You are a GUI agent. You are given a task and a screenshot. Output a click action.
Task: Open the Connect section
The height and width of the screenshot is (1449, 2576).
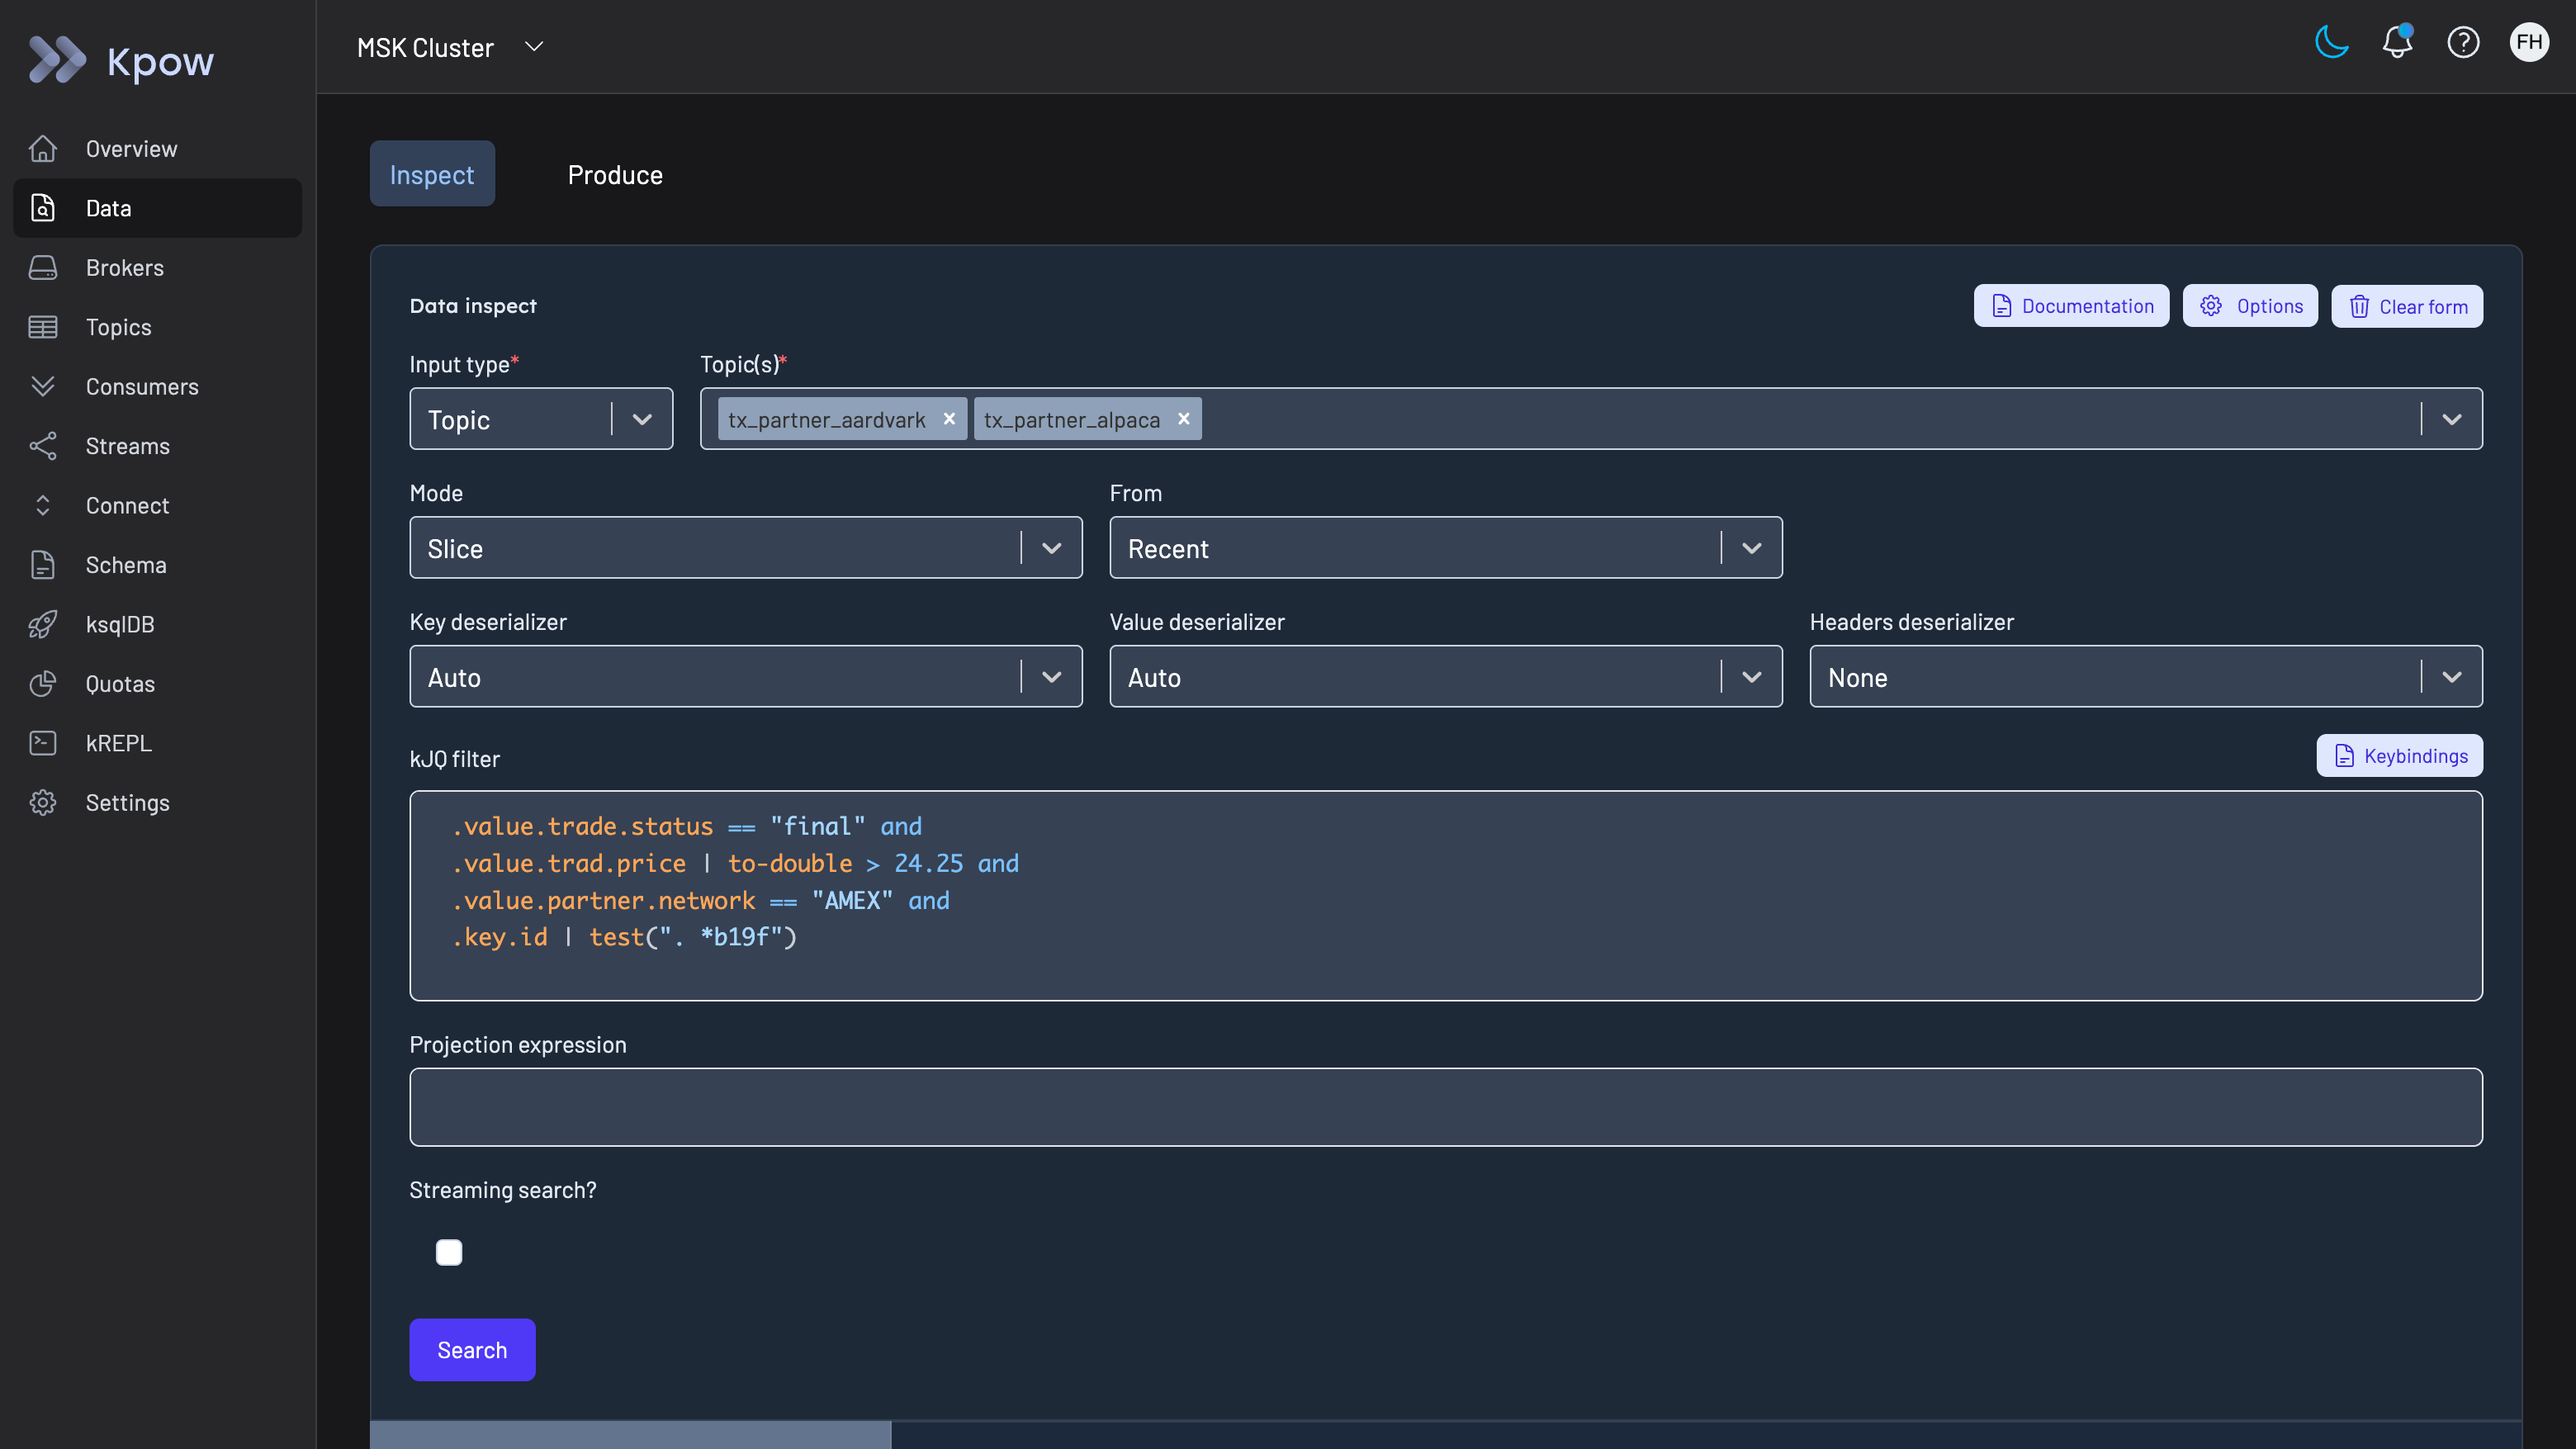click(x=126, y=505)
